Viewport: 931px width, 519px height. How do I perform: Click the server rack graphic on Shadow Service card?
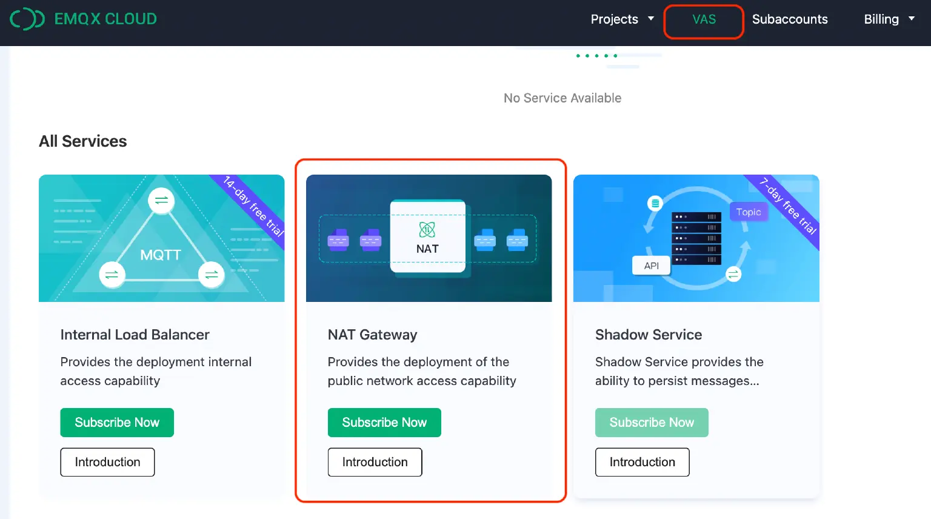pyautogui.click(x=696, y=238)
